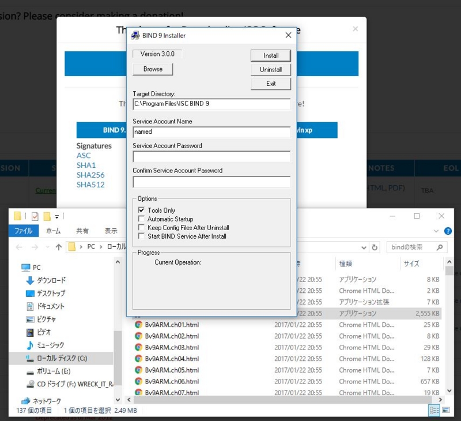Click the new folder quick access icon
The image size is (461, 421).
(x=47, y=216)
